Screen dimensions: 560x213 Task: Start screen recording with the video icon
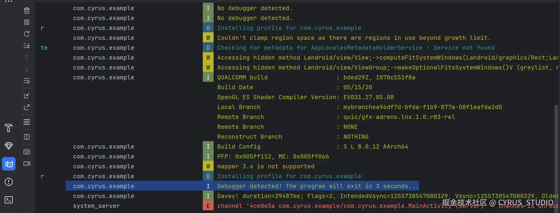27,164
